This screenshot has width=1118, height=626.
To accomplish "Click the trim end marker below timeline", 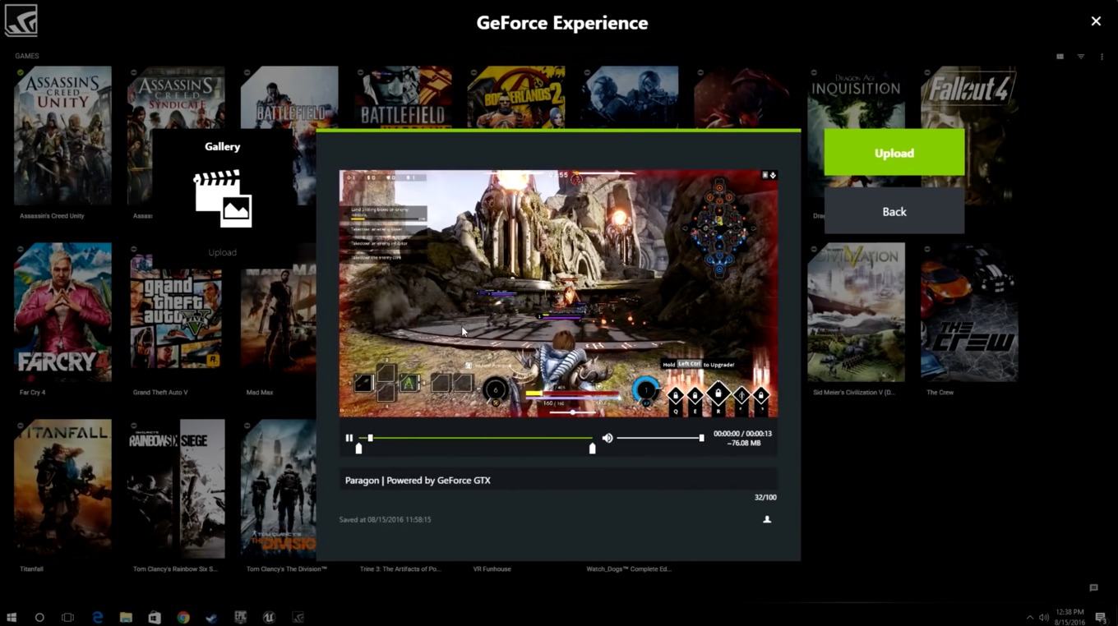I will coord(592,449).
